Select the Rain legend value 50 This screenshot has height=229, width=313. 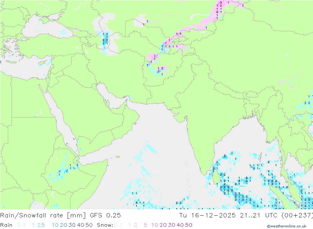[x=89, y=225]
